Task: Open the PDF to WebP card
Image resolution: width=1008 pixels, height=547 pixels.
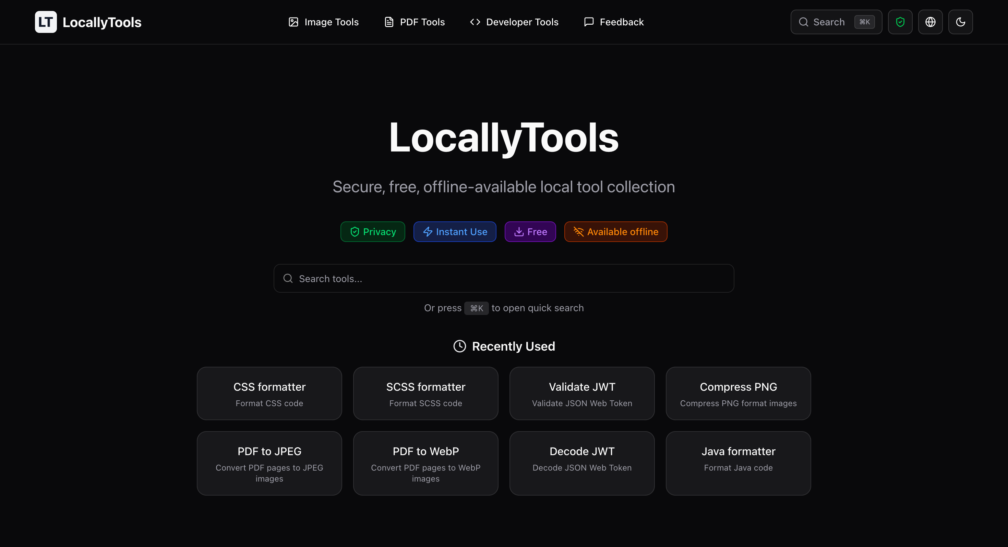Action: click(425, 463)
